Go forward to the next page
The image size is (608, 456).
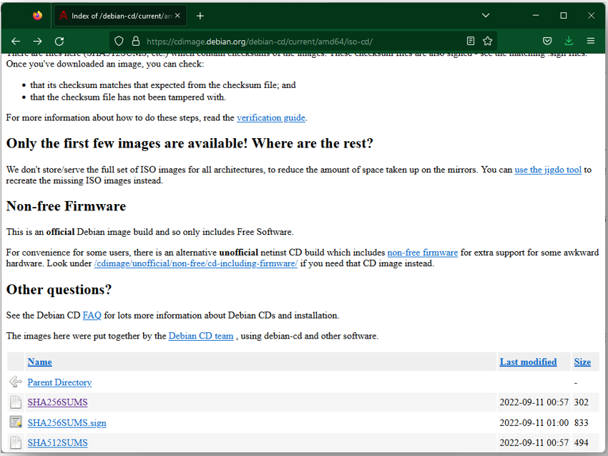(37, 41)
